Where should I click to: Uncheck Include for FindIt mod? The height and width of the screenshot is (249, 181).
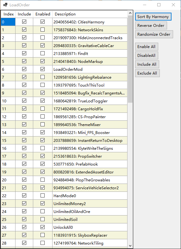24,53
